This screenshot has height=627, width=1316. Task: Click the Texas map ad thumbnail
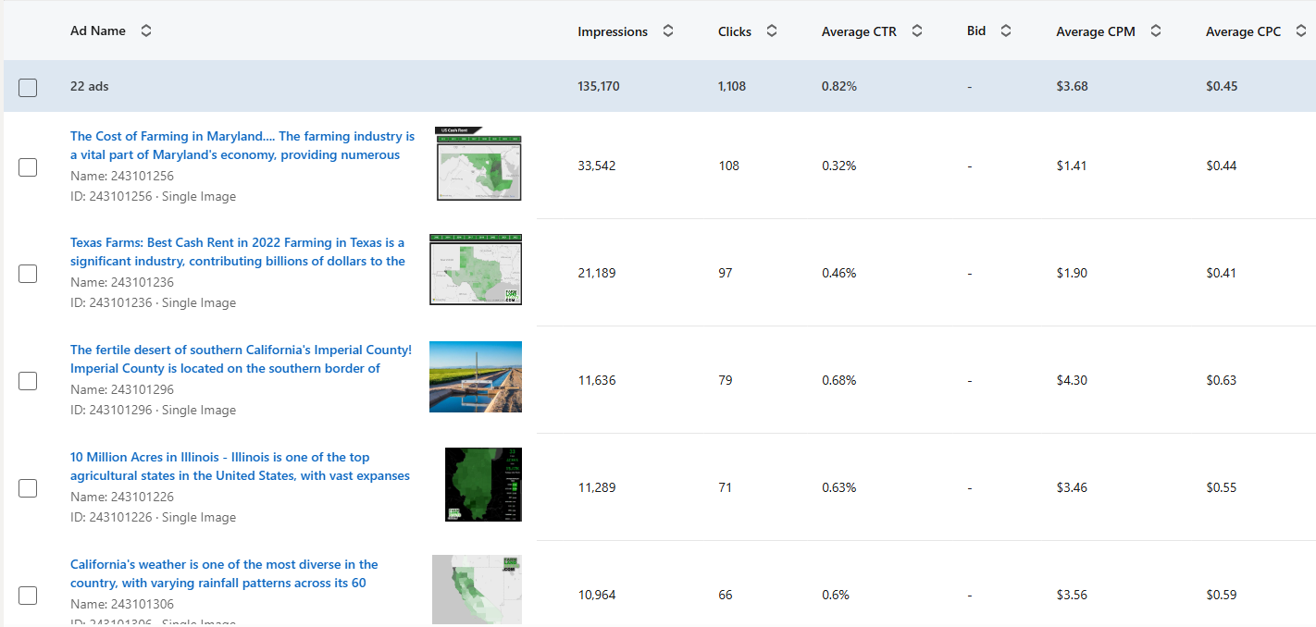476,269
